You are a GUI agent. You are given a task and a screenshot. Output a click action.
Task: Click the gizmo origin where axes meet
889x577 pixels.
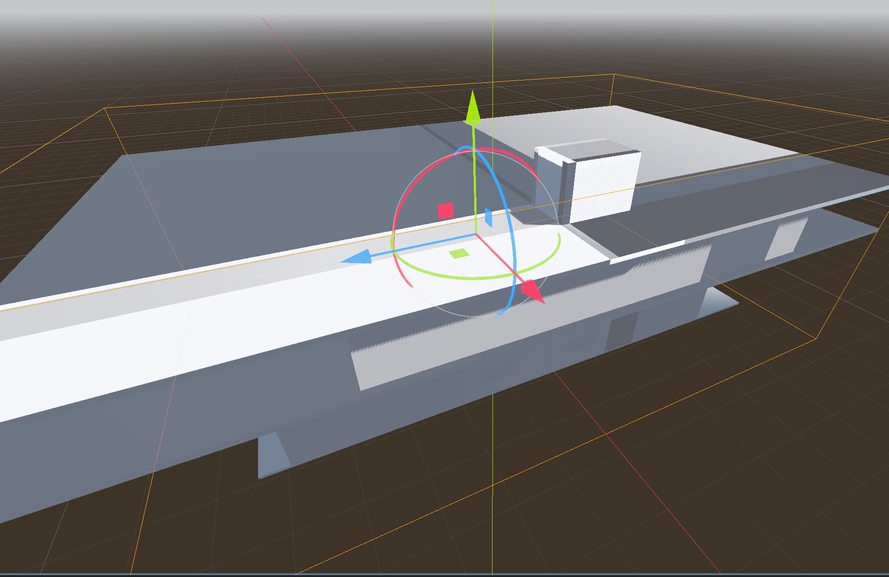pos(476,234)
